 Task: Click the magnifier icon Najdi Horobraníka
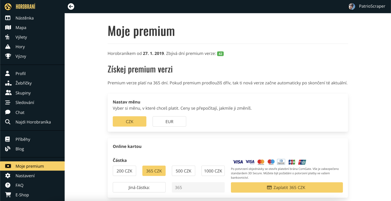(8, 122)
